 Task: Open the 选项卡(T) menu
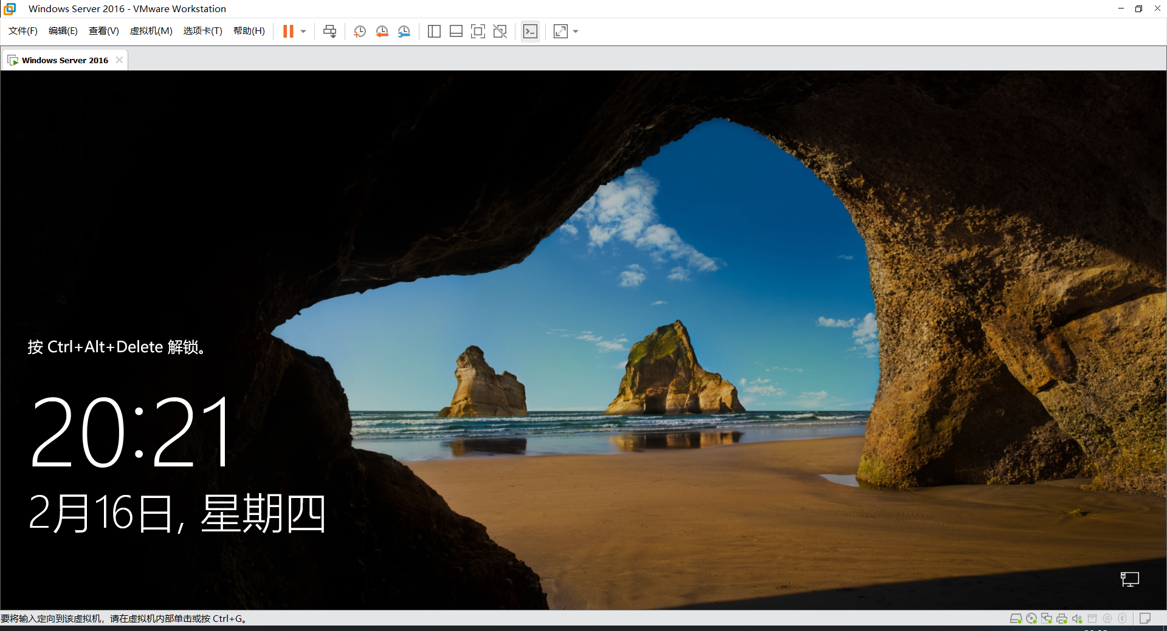pos(203,31)
